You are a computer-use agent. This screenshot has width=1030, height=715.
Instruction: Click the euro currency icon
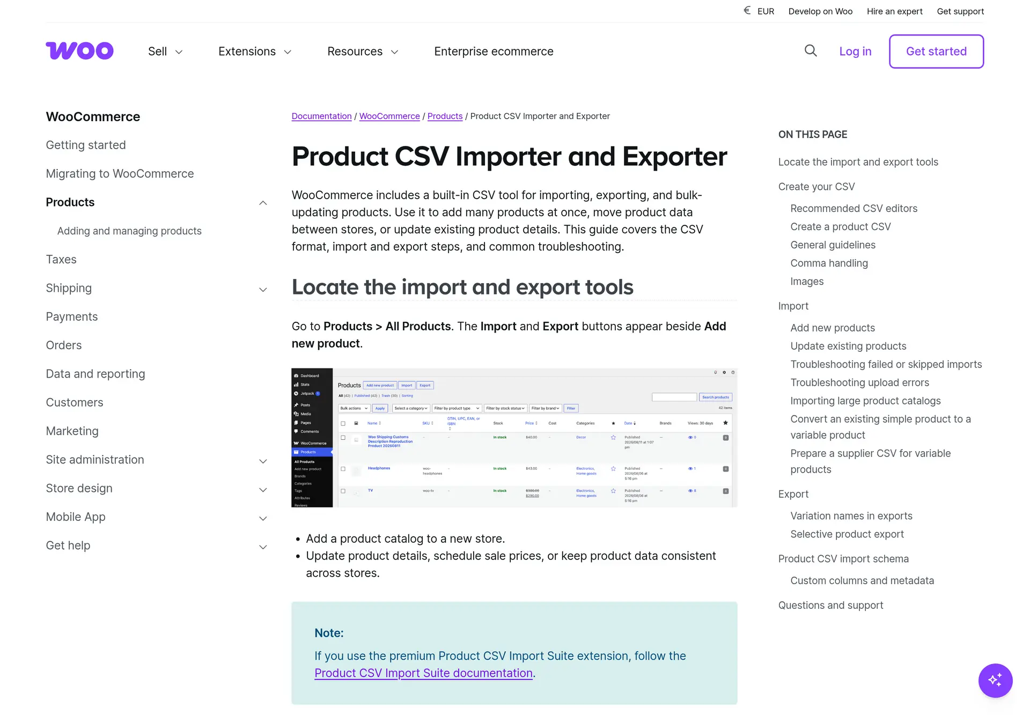click(747, 11)
